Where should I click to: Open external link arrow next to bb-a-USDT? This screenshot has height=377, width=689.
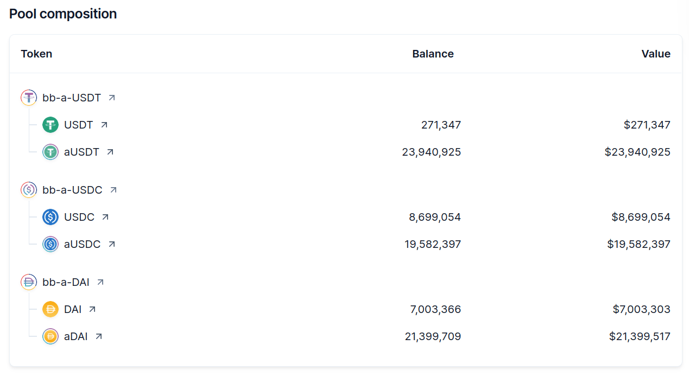pyautogui.click(x=112, y=98)
